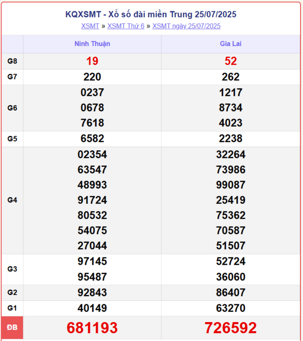
Task: Select G4 number 27044
Action: (x=92, y=246)
